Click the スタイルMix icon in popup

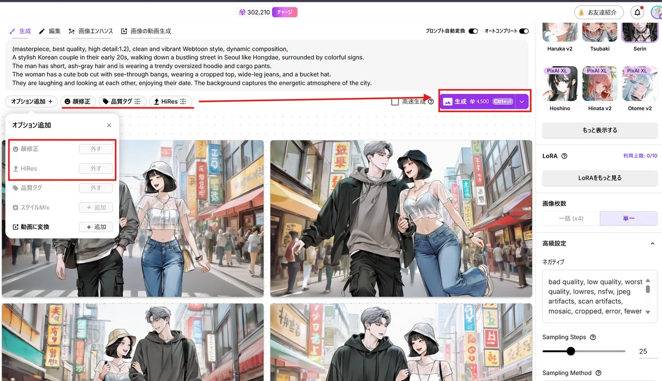(15, 208)
